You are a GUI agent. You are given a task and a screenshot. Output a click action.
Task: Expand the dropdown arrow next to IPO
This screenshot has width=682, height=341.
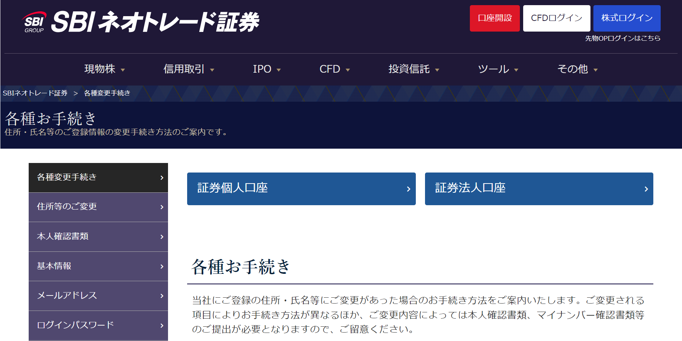click(279, 70)
